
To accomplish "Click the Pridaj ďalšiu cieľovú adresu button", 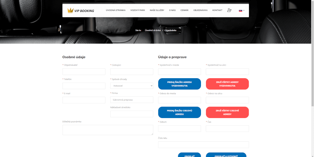I will [179, 112].
